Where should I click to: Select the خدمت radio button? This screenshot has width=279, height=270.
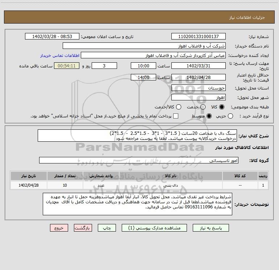tap(203, 107)
